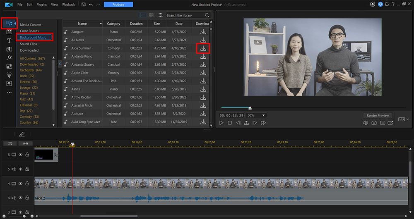Open the Effect room fx icon
The width and height of the screenshot is (414, 219).
[9, 57]
